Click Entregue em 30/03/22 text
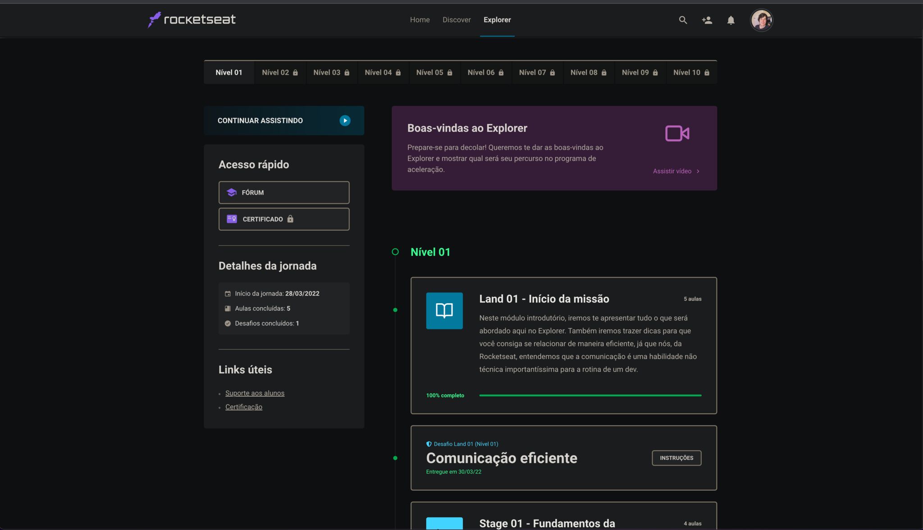This screenshot has height=530, width=923. 454,472
